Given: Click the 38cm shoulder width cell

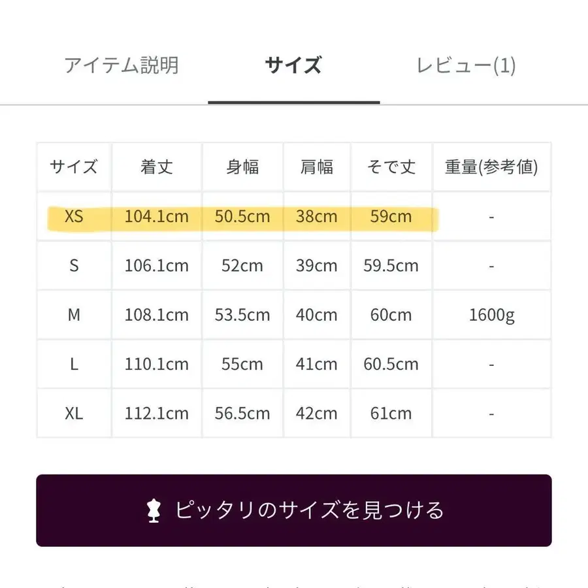Looking at the screenshot, I should point(316,216).
